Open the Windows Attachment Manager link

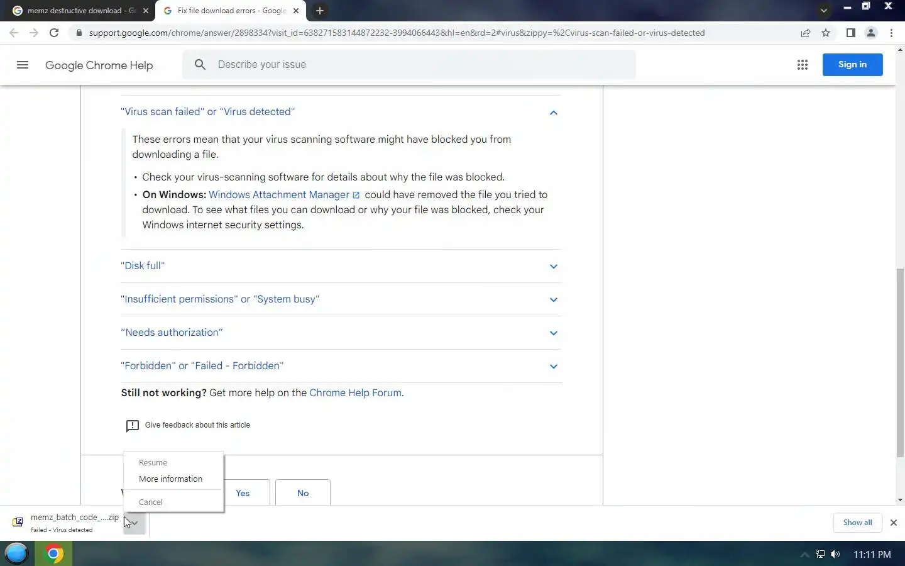pyautogui.click(x=278, y=195)
